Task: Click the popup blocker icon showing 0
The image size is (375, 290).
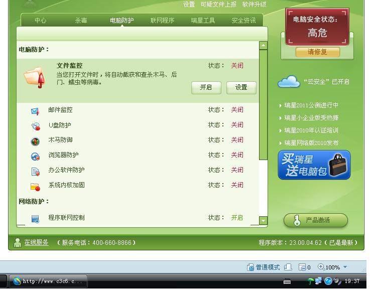Action: coord(302,267)
